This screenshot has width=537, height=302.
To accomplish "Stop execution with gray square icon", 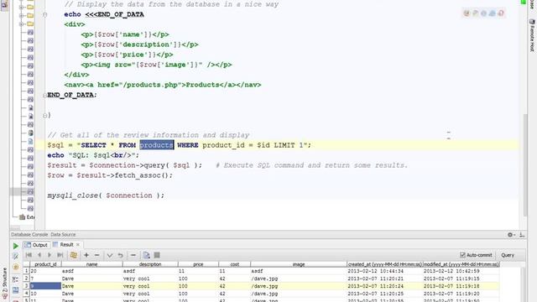I will [x=157, y=255].
